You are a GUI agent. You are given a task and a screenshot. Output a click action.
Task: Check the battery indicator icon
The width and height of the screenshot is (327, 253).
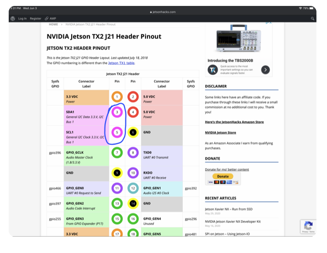tap(311, 8)
